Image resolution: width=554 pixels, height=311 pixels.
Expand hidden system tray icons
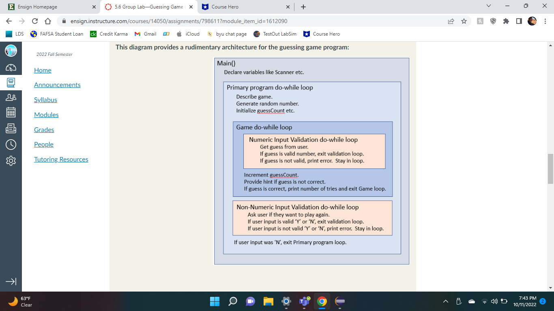point(445,301)
